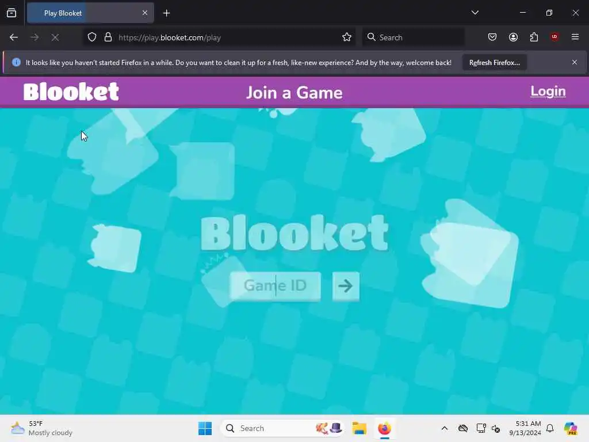Open the Windows Start menu
The width and height of the screenshot is (589, 442).
point(205,428)
